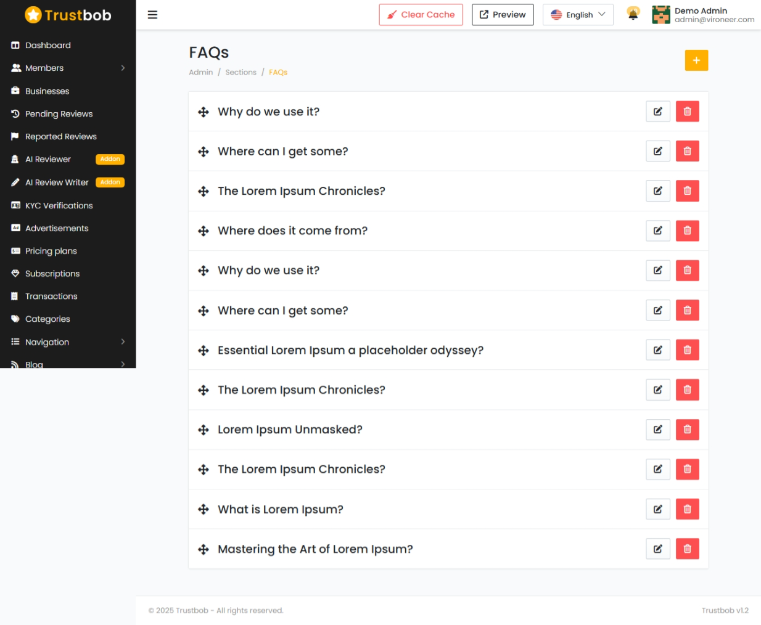This screenshot has height=625, width=761.
Task: Click the Trustbob logo
Action: [68, 15]
